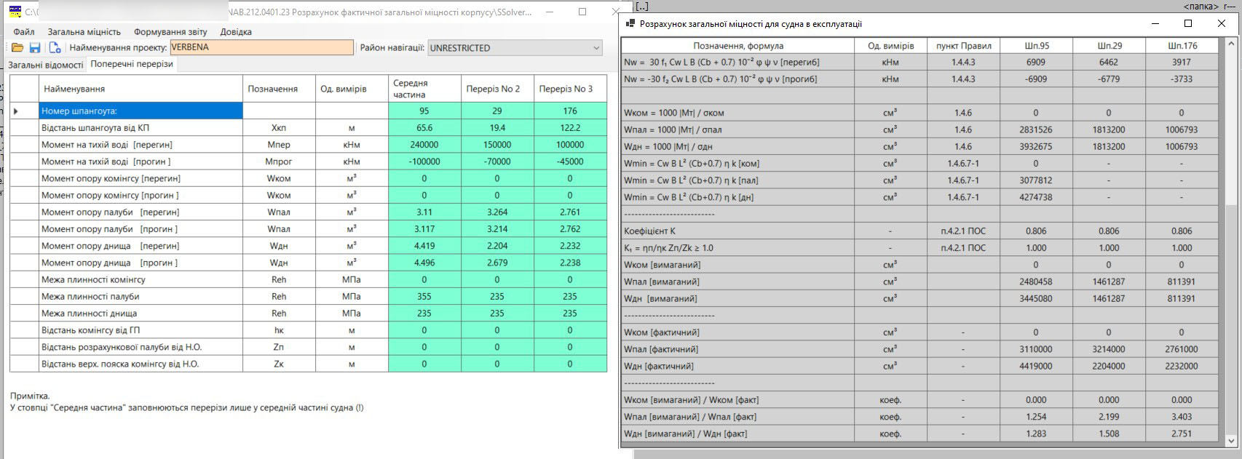1242x459 pixels.
Task: Open the Довідка menu
Action: (x=236, y=32)
